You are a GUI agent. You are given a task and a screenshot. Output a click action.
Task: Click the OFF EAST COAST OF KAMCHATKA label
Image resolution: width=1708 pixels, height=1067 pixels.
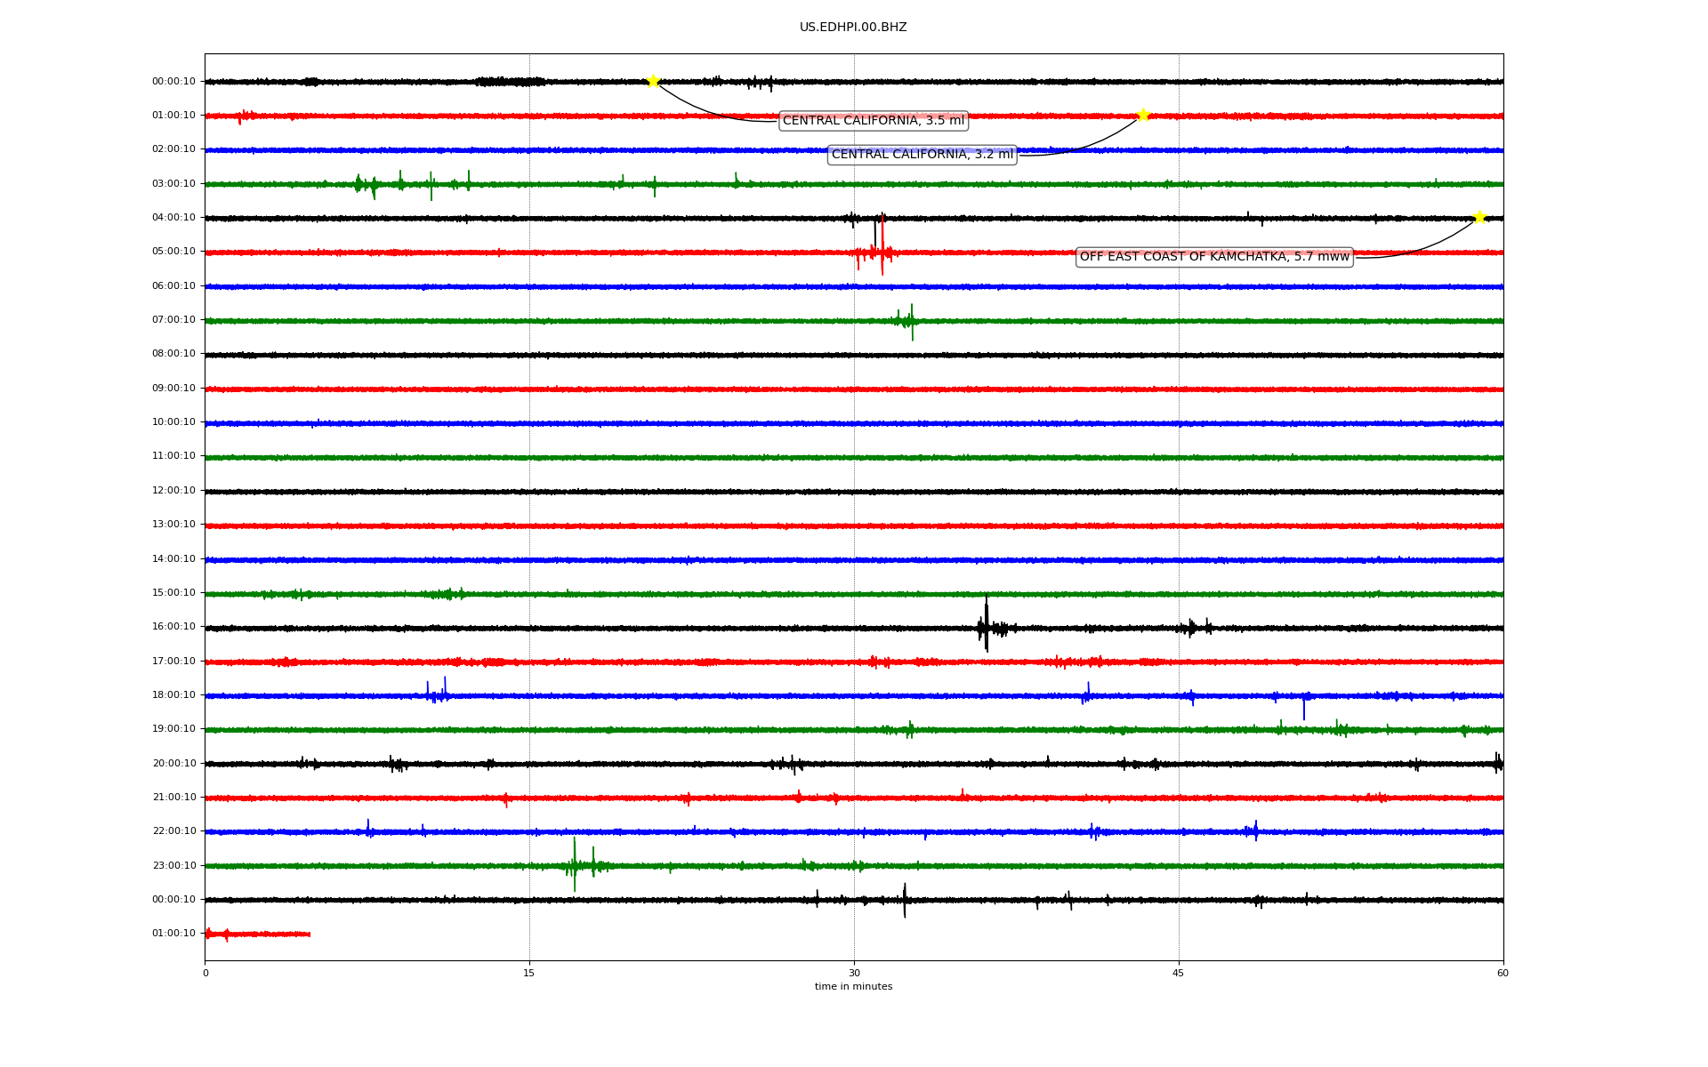(x=1213, y=257)
